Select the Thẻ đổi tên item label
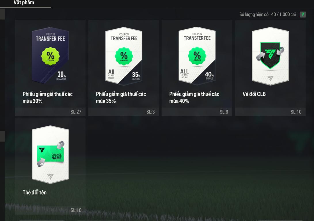Viewport: 314px width, 221px height. pos(35,193)
